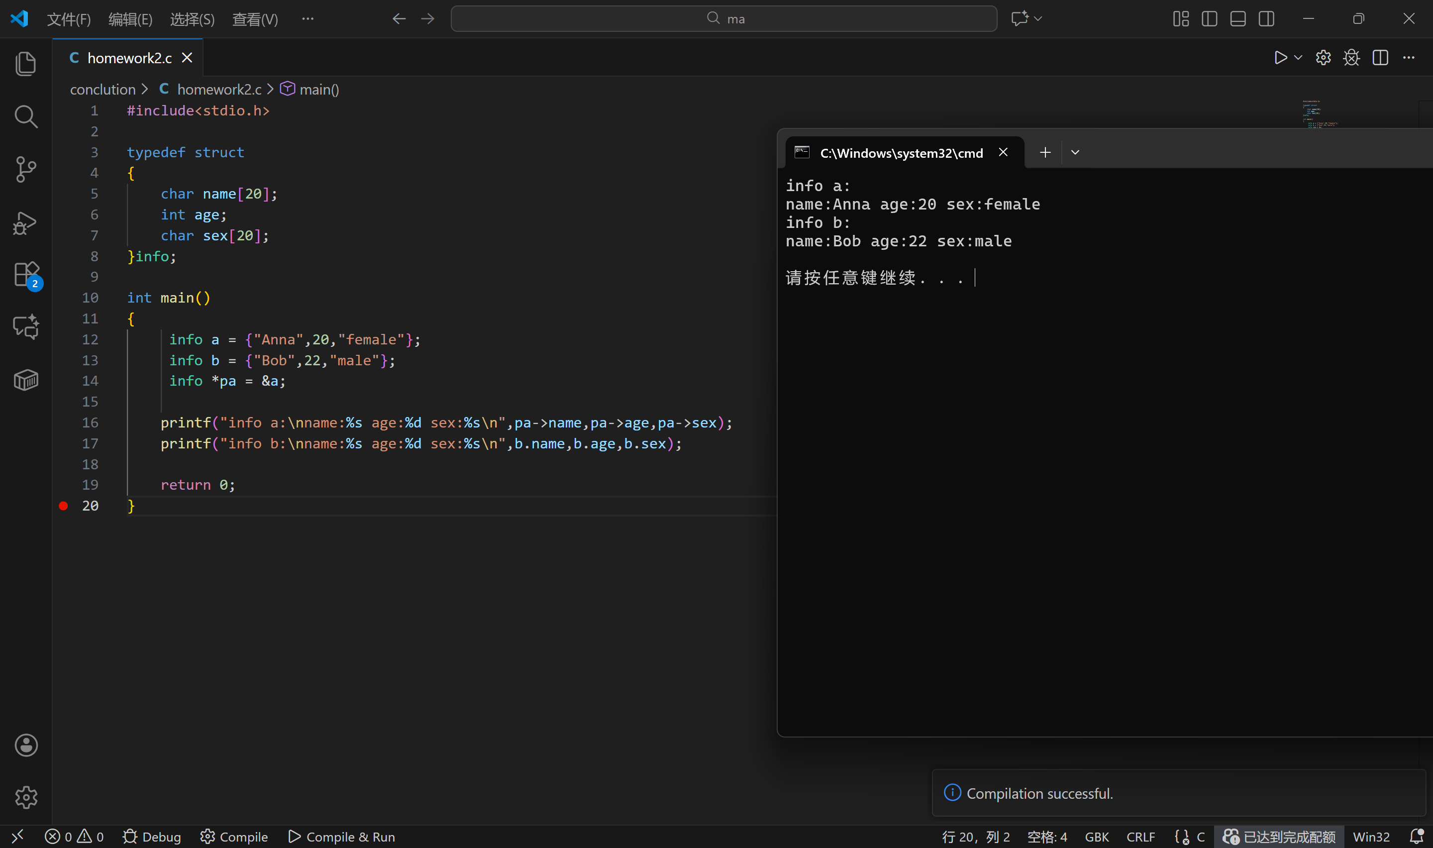Expand the Copilot chat dropdown in title bar
This screenshot has height=848, width=1433.
pyautogui.click(x=1038, y=19)
